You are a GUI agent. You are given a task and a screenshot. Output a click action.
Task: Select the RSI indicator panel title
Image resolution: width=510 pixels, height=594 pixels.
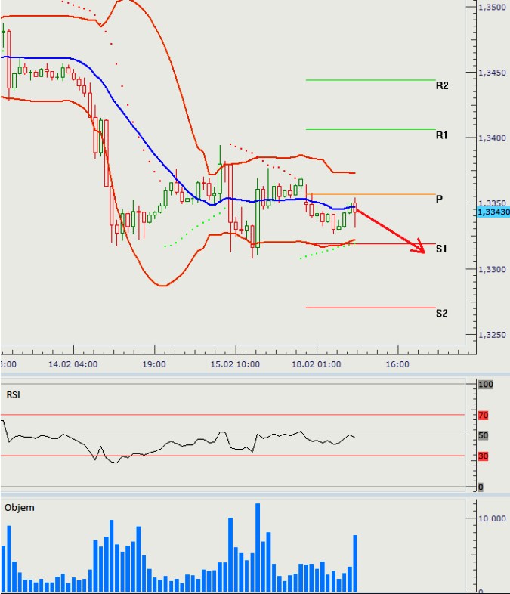coord(14,394)
